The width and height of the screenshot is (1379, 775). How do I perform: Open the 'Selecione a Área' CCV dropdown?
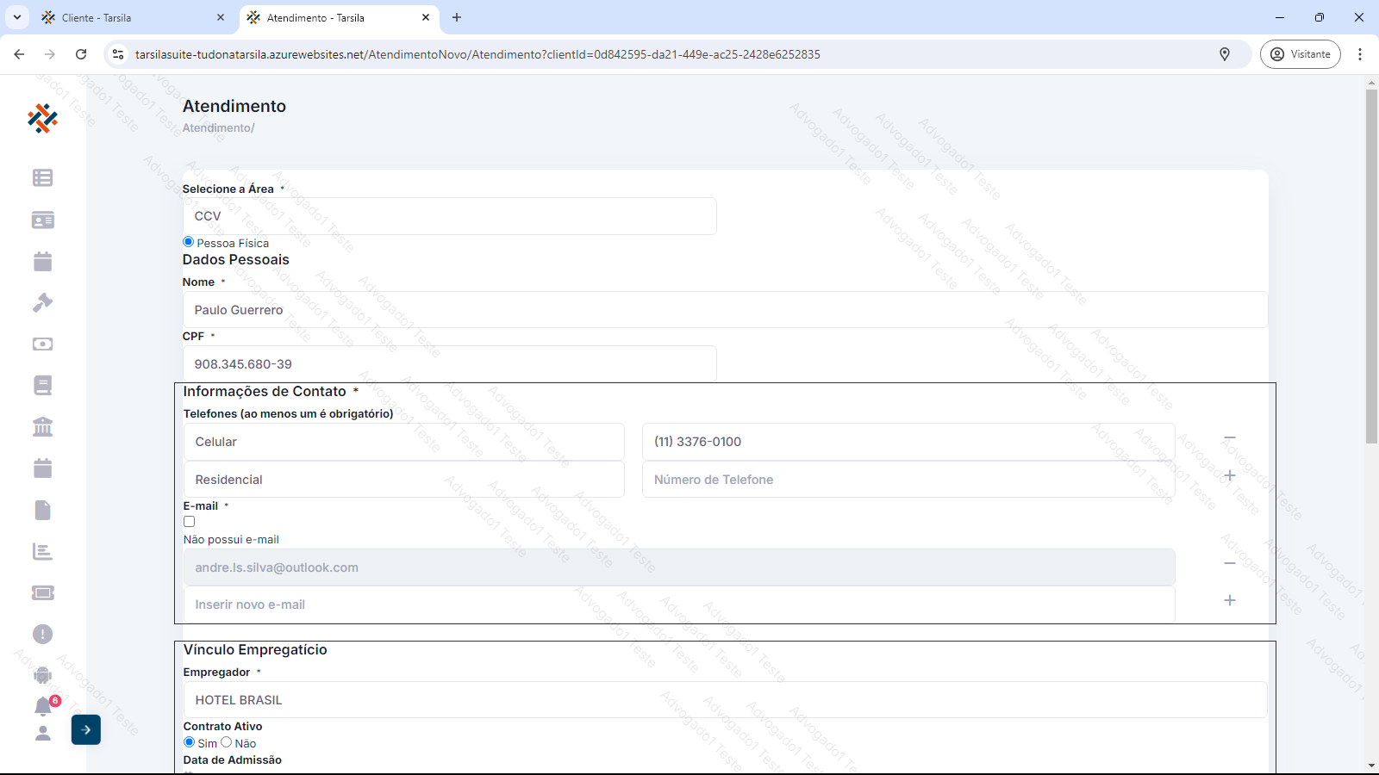pyautogui.click(x=449, y=216)
